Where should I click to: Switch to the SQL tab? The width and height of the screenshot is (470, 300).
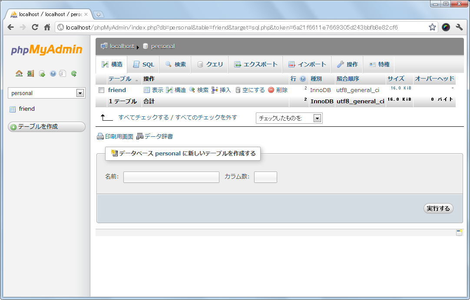click(143, 64)
